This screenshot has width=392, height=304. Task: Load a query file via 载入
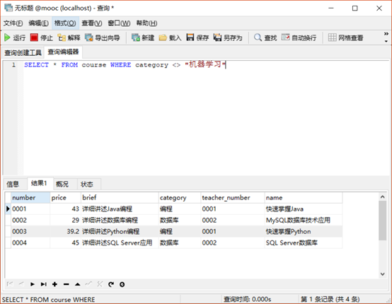pos(170,37)
